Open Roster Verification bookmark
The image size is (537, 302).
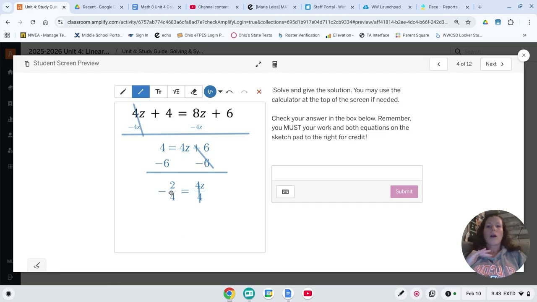pos(298,35)
